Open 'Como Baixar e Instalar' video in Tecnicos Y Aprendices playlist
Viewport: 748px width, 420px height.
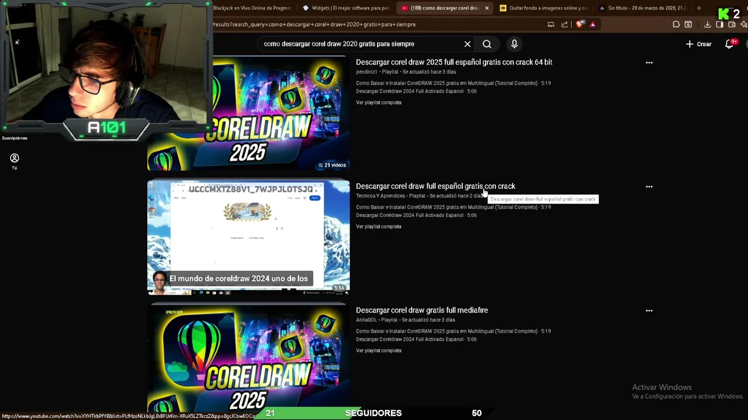[x=453, y=208]
